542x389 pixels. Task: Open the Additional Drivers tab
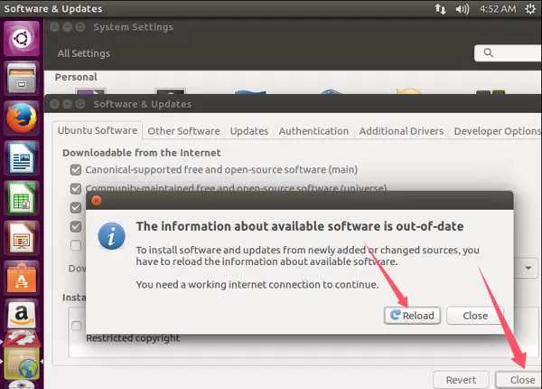click(x=401, y=131)
